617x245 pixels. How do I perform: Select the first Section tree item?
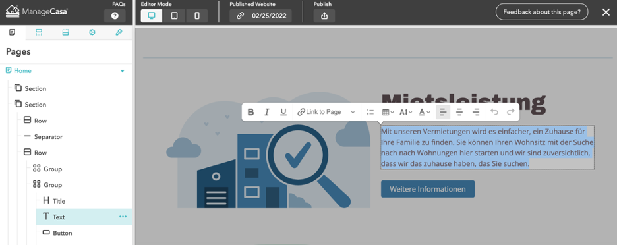30,88
